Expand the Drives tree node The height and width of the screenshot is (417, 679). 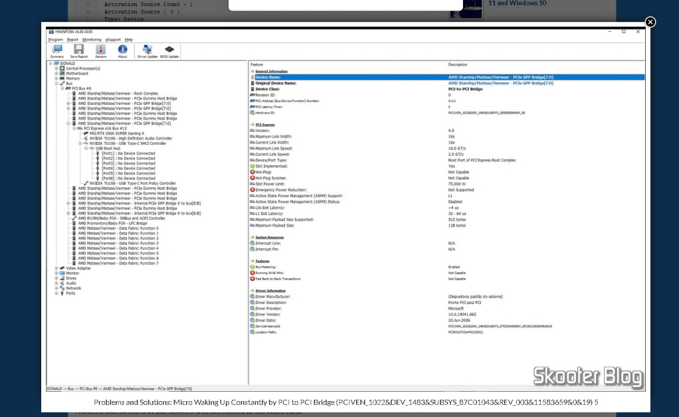coord(56,278)
